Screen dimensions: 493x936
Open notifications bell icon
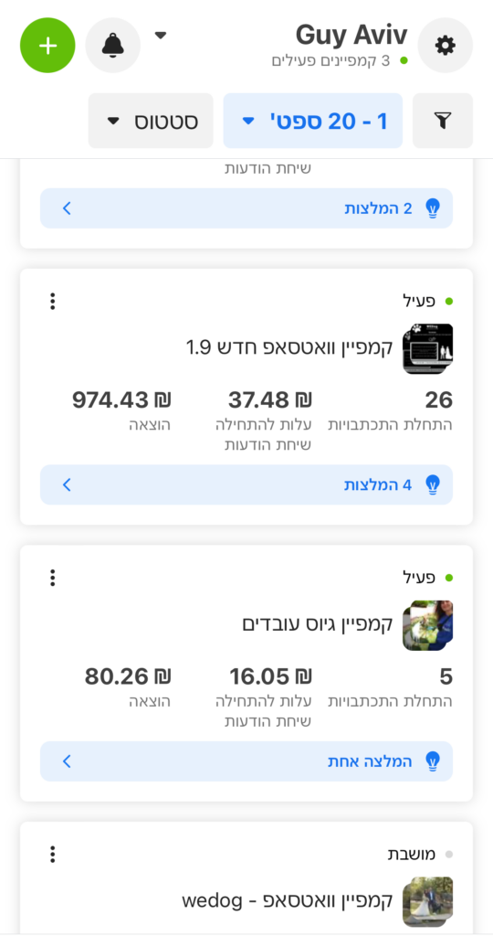[x=113, y=46]
